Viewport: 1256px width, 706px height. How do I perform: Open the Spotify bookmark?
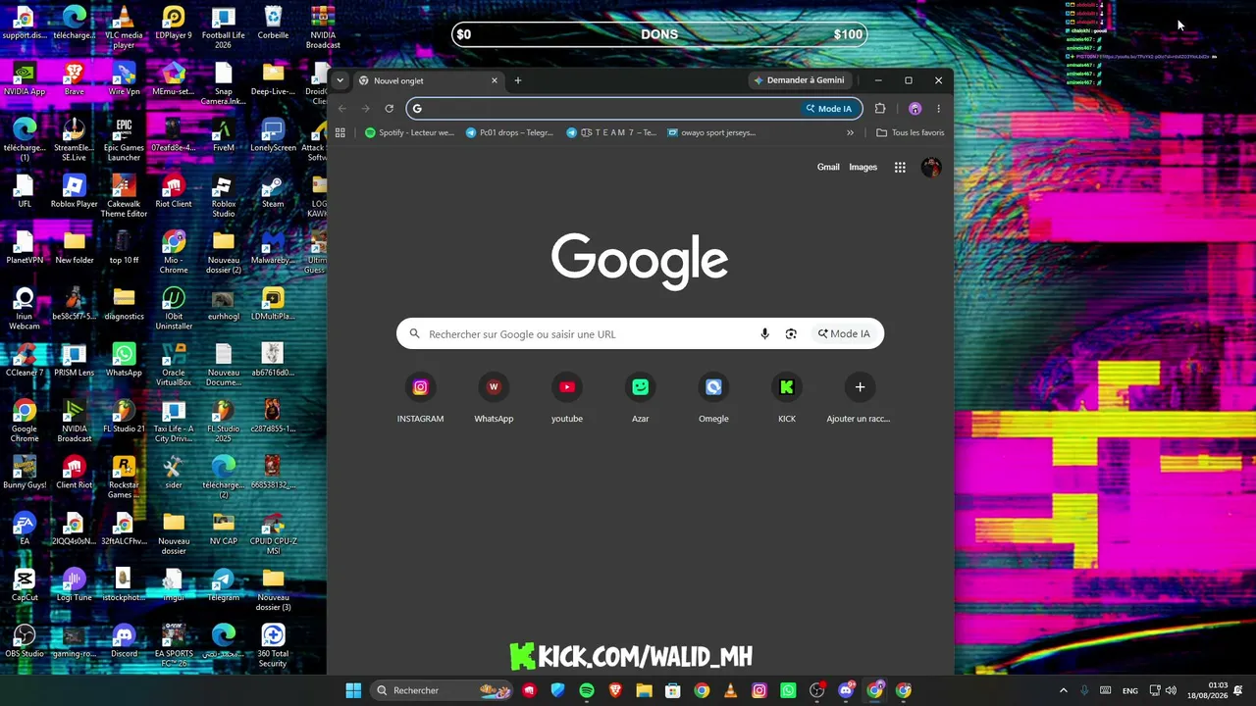click(409, 132)
